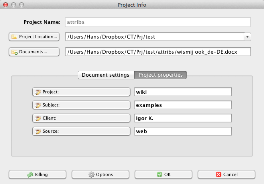Click the Documents add-folder icon
This screenshot has height=184, width=264.
point(14,52)
